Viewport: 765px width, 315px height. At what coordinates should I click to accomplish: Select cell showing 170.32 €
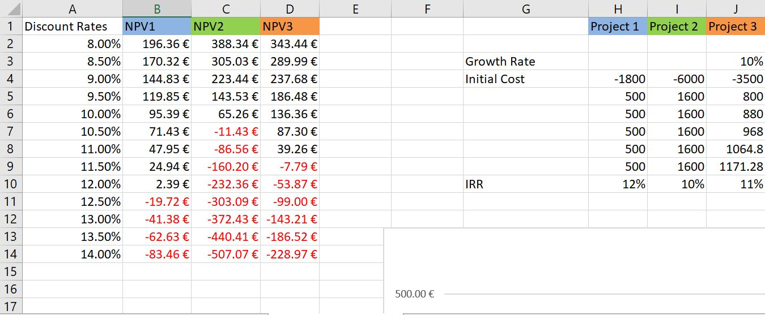tap(157, 61)
